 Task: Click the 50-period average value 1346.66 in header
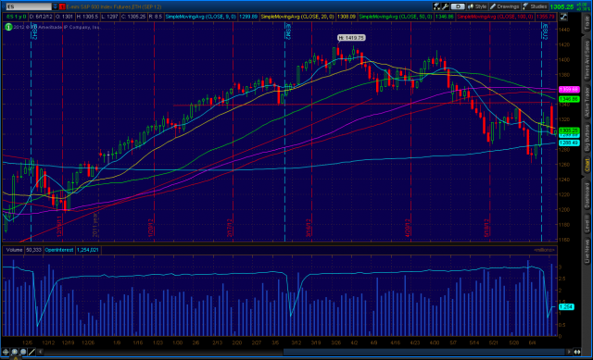pos(445,17)
